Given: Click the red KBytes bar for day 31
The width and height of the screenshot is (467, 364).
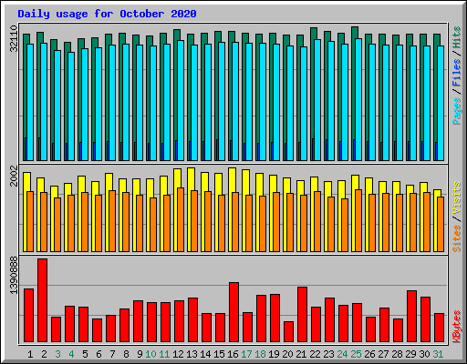Looking at the screenshot, I should (x=439, y=328).
